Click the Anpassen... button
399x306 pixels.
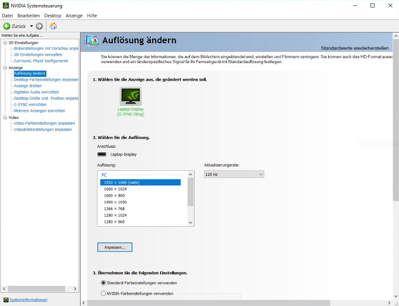click(x=115, y=247)
